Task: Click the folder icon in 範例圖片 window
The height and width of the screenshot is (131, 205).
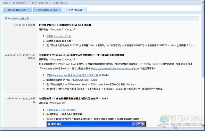Action: click(49, 124)
